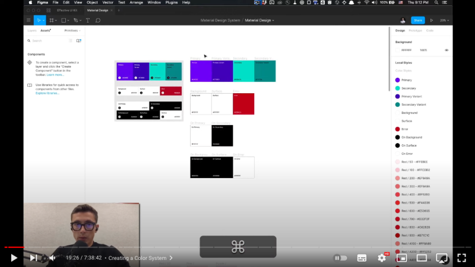Click the assets Search field

(47, 40)
